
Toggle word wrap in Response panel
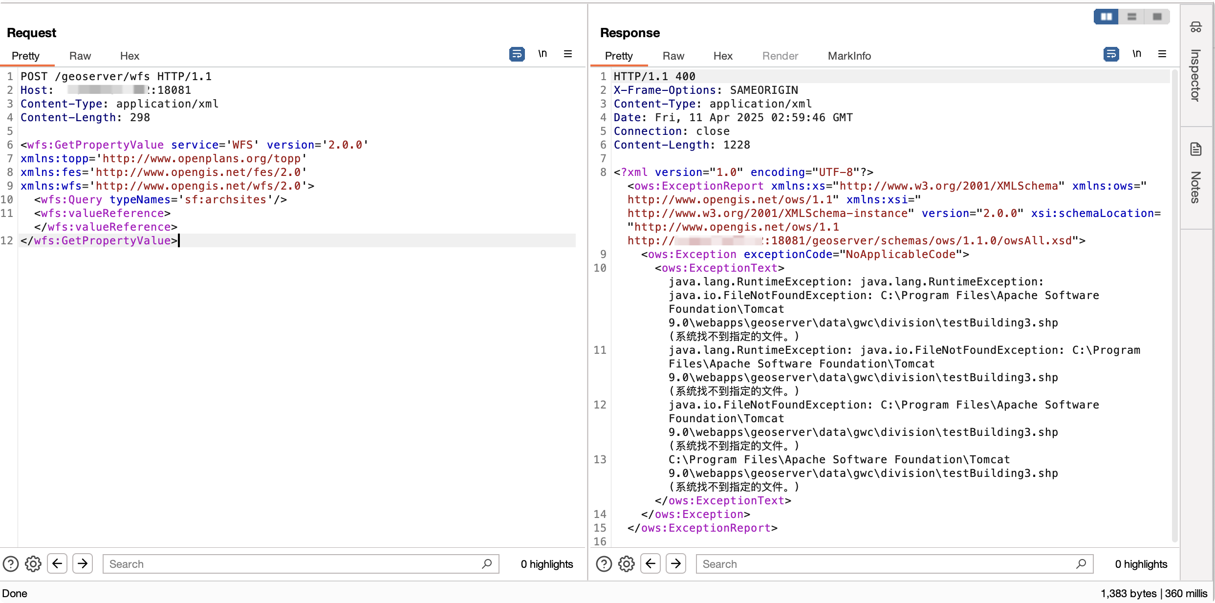[x=1111, y=54]
